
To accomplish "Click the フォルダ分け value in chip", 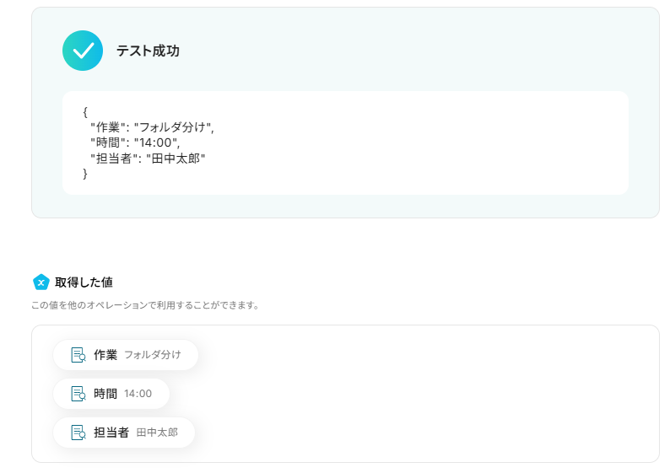I will [x=152, y=355].
